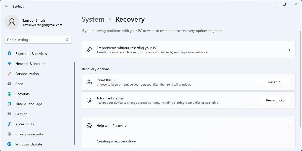
Task: Open Network & internet settings
Action: tap(30, 64)
